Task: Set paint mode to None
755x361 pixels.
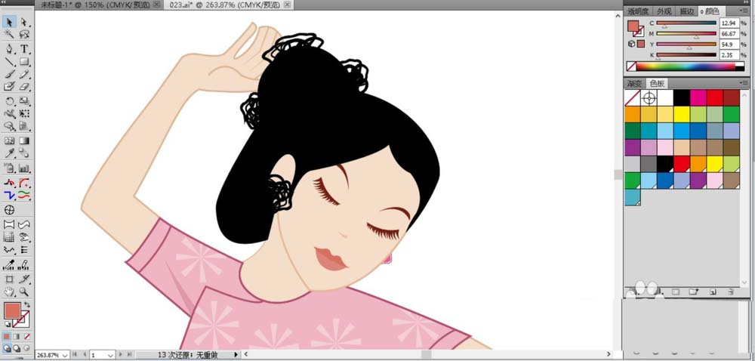Action: point(26,336)
